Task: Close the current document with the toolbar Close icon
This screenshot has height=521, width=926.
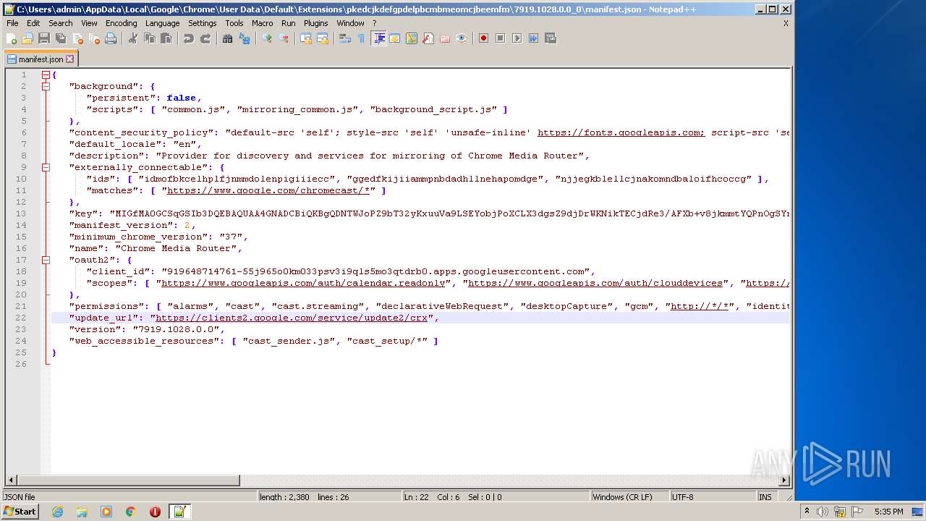Action: (77, 38)
